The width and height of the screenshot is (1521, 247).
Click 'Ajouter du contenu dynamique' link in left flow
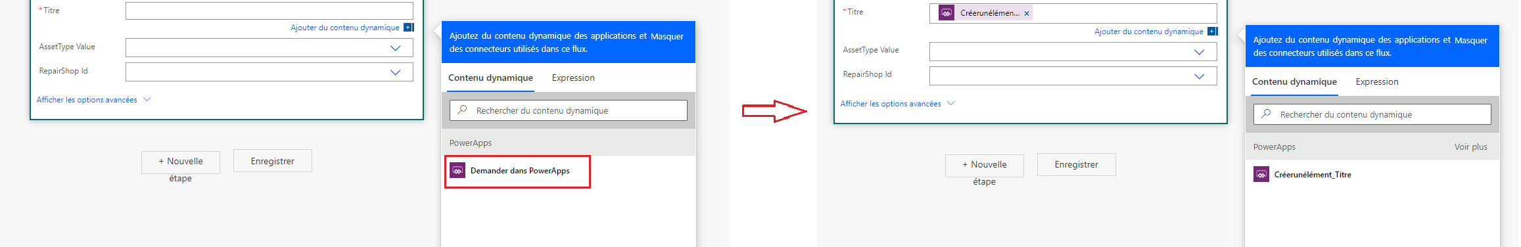[x=345, y=28]
